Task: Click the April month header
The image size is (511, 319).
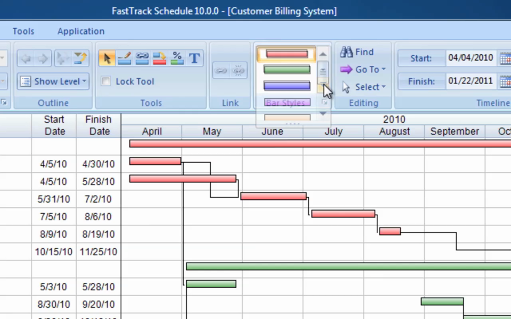Action: [152, 131]
